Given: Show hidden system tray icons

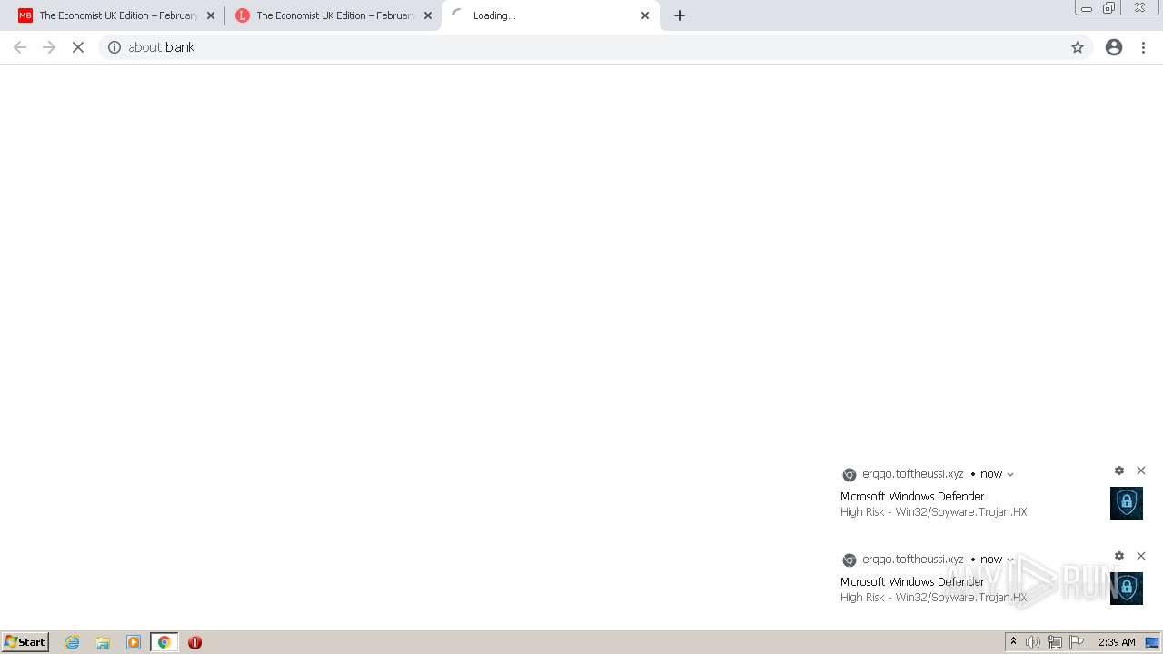Looking at the screenshot, I should pos(1013,642).
